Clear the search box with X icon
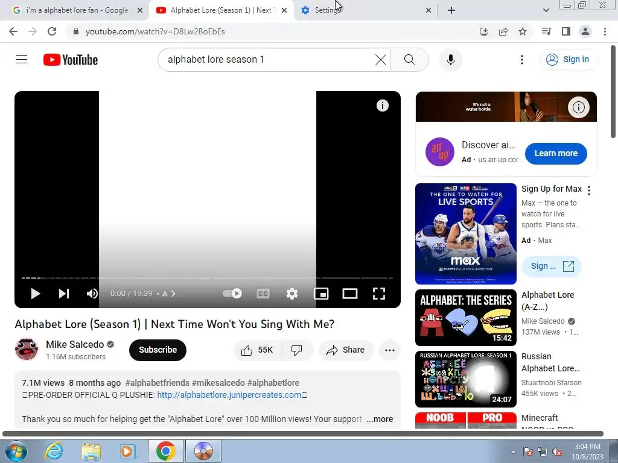This screenshot has width=618, height=463. [x=380, y=60]
